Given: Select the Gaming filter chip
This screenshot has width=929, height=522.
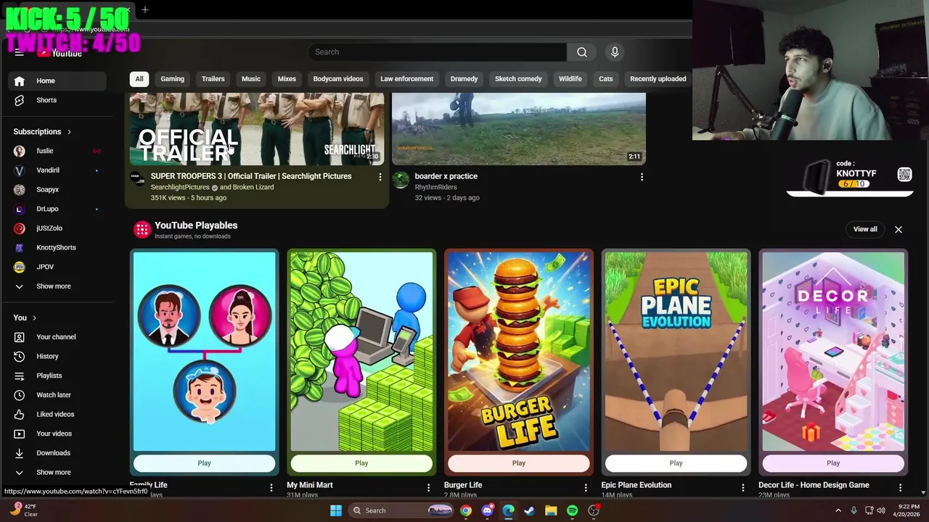Looking at the screenshot, I should point(173,79).
